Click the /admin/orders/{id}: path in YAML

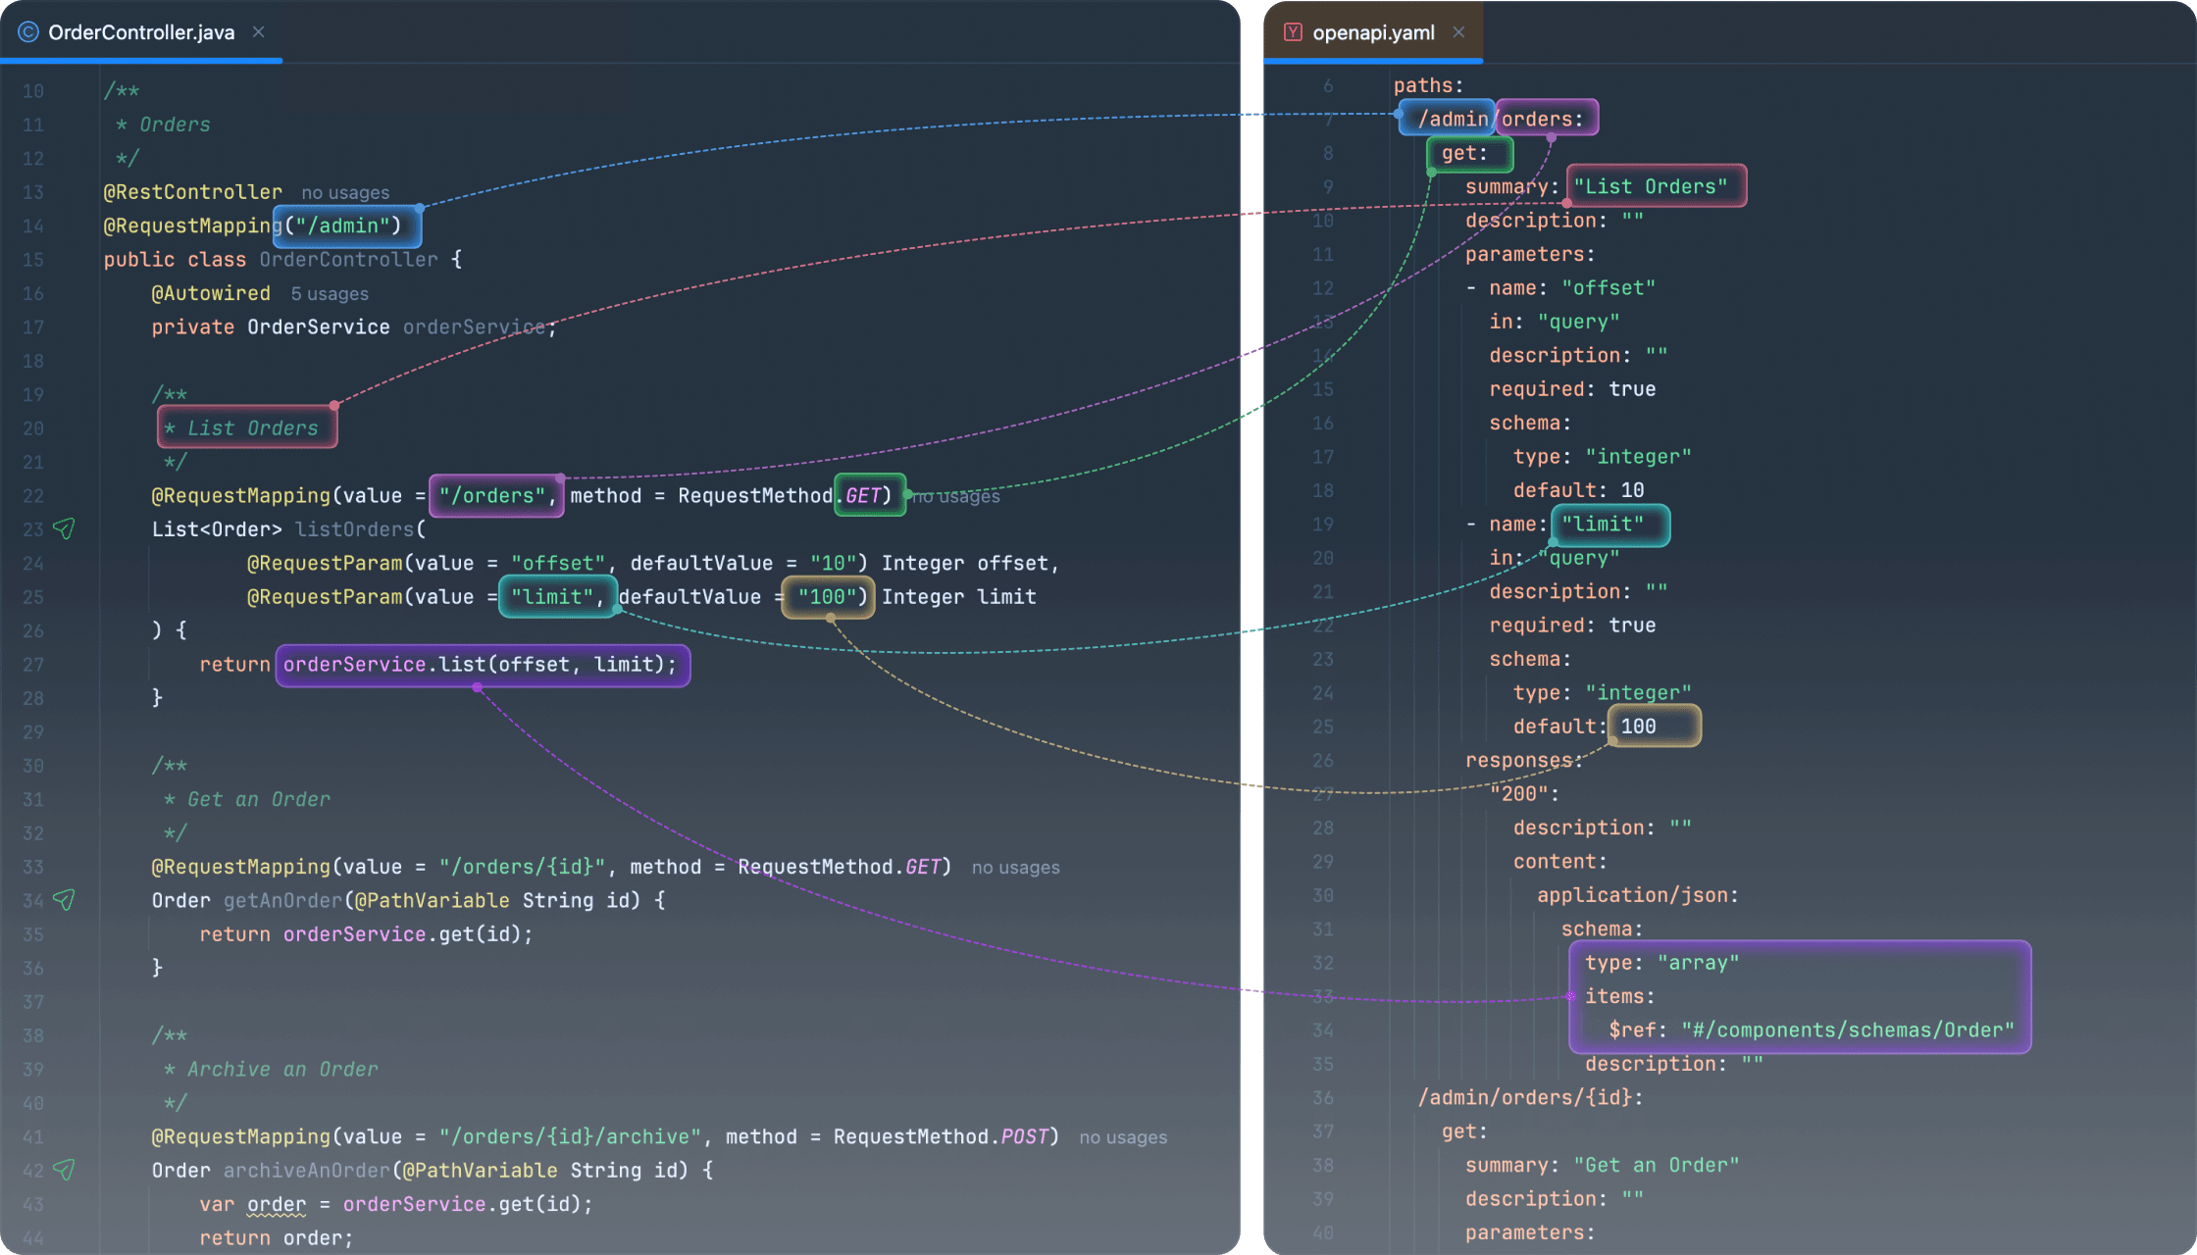(1530, 1097)
